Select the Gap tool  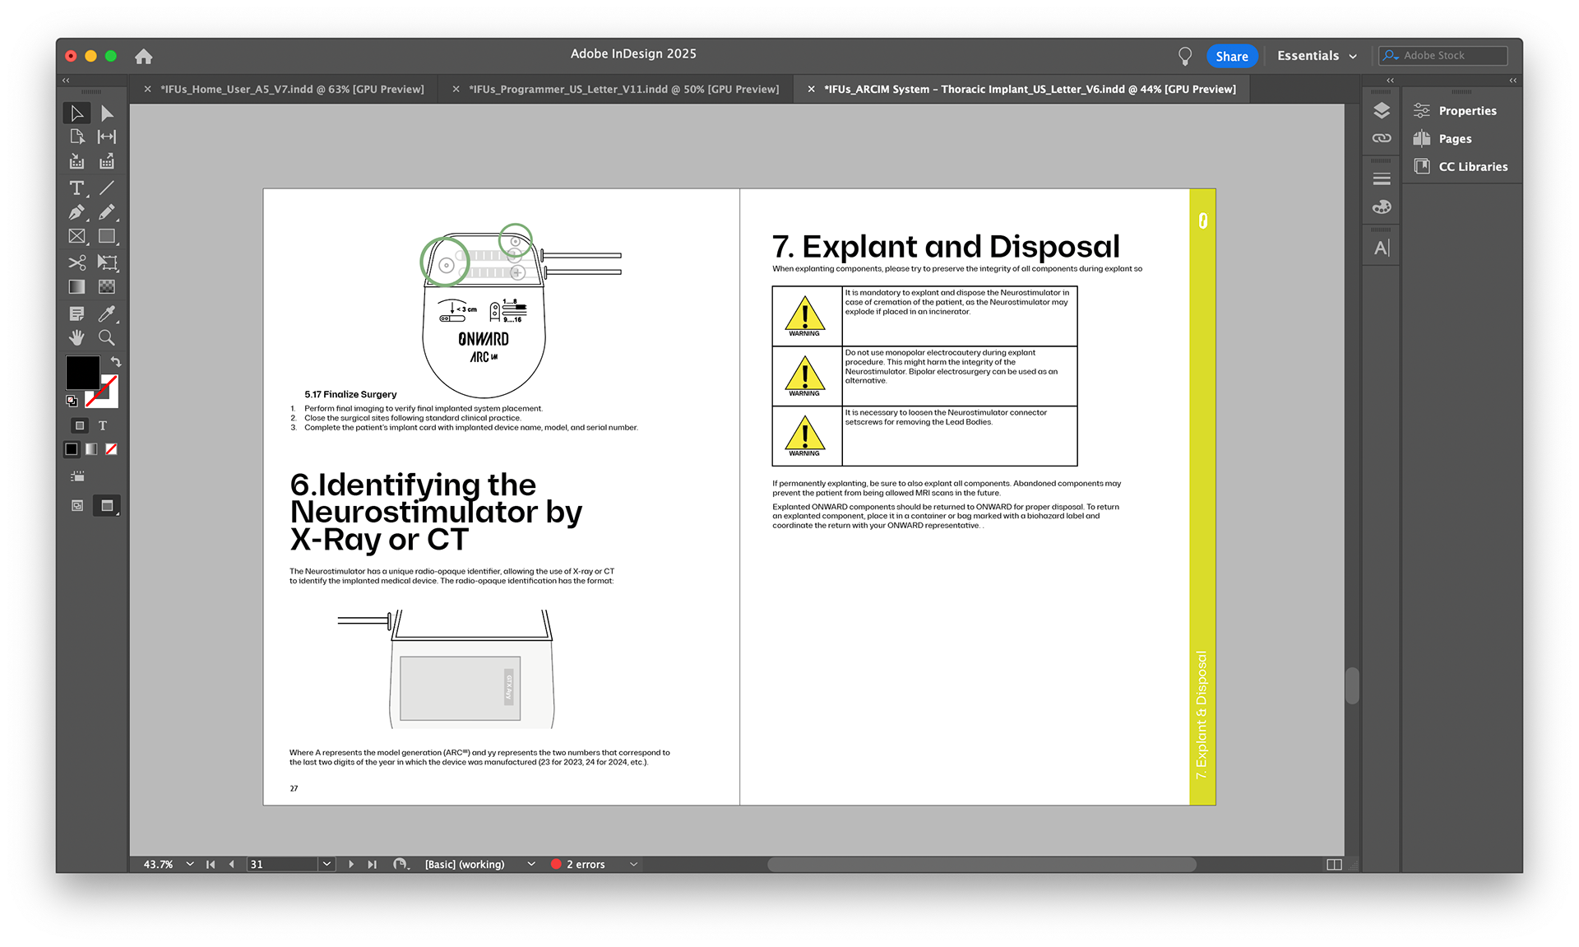107,137
